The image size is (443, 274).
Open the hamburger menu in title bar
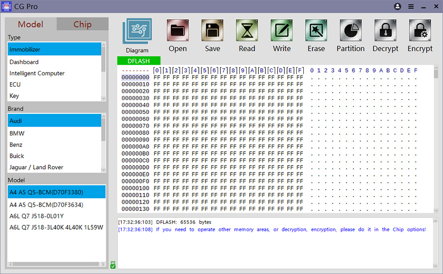(x=411, y=7)
